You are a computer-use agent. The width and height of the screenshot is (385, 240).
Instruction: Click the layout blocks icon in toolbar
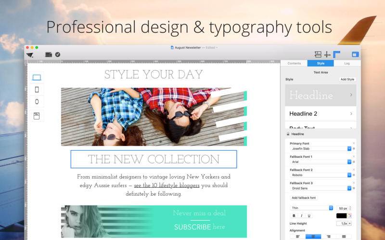(318, 54)
